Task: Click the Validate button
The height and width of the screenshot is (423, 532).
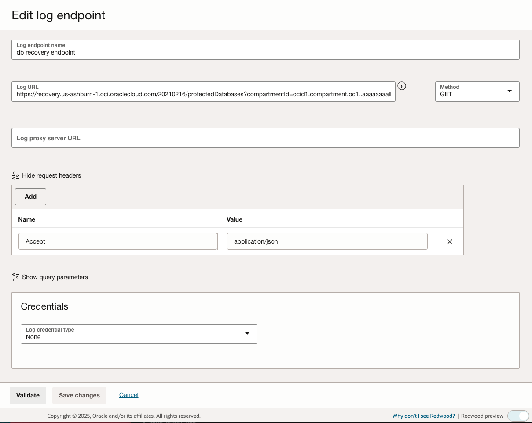Action: tap(28, 395)
